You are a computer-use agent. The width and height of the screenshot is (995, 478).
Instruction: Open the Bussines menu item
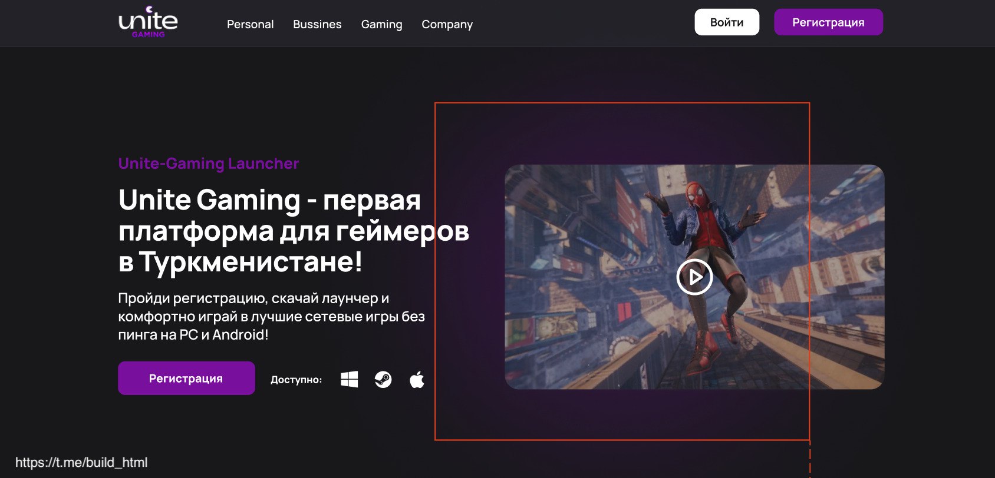tap(317, 24)
